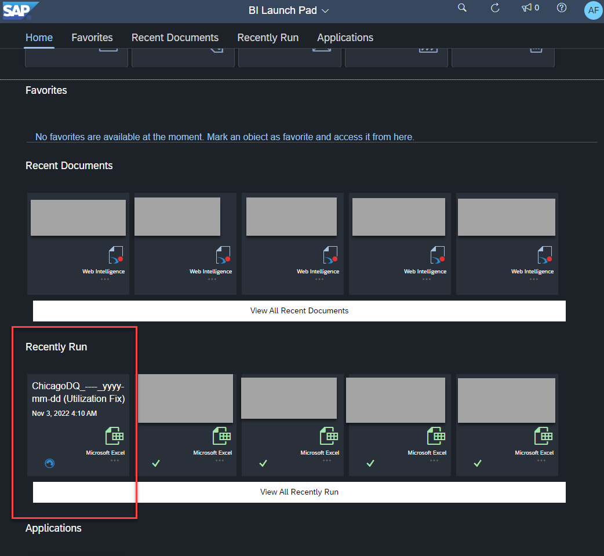Open the BI Launch Pad dropdown menu

289,10
